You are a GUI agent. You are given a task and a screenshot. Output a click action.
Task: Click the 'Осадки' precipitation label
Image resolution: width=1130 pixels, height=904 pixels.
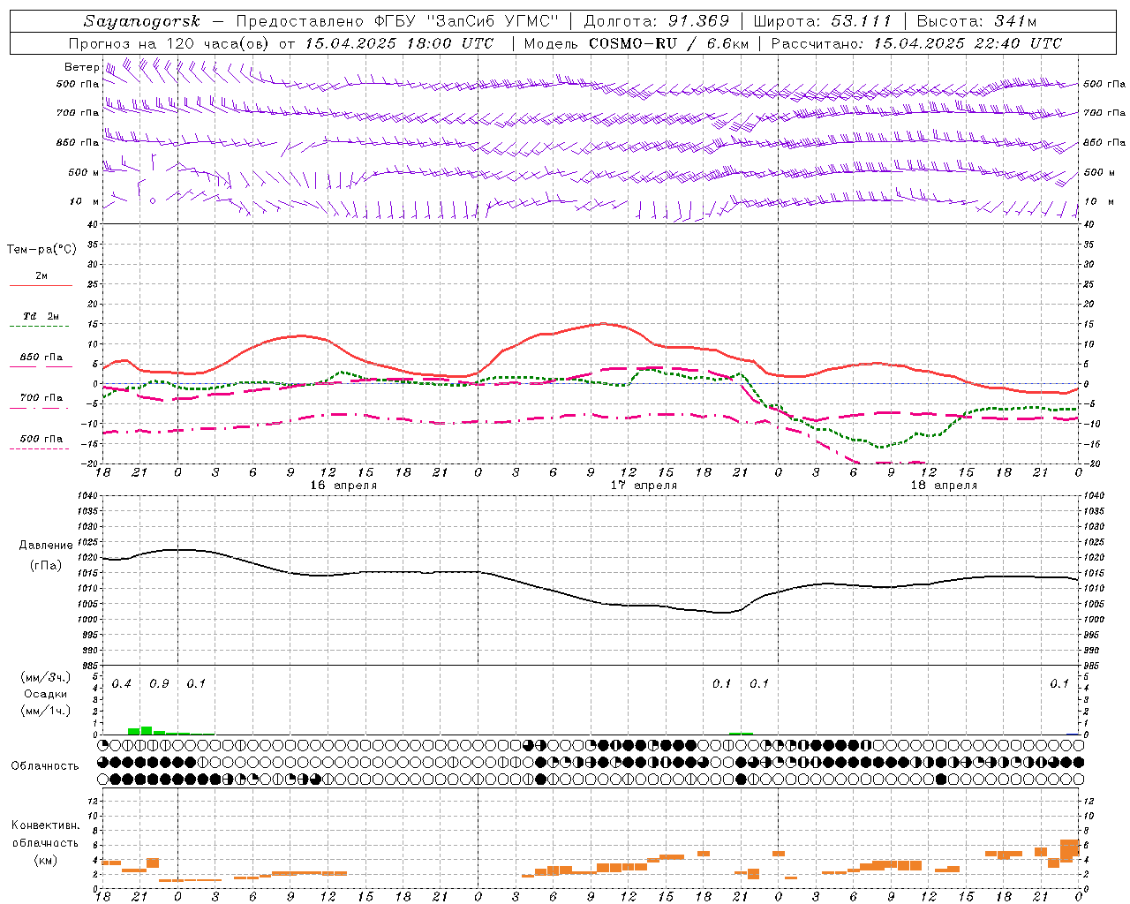pyautogui.click(x=45, y=694)
